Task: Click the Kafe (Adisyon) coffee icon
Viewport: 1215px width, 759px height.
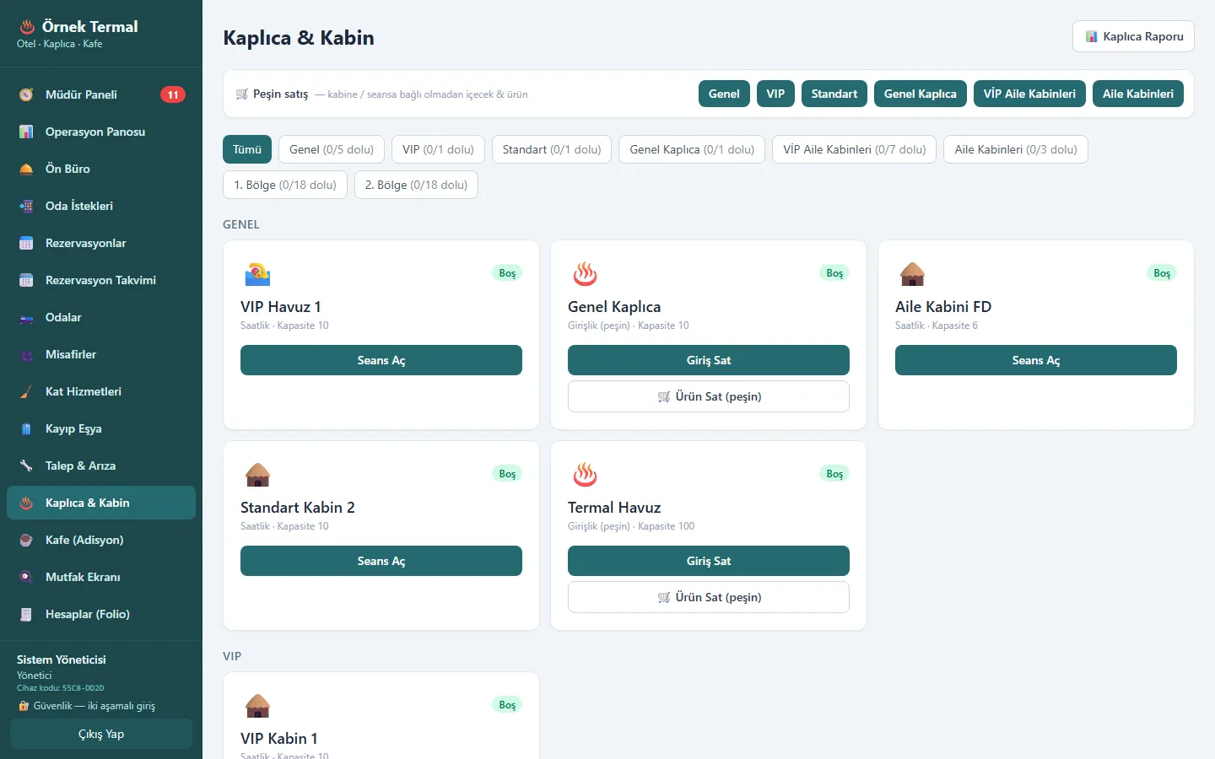Action: click(26, 540)
